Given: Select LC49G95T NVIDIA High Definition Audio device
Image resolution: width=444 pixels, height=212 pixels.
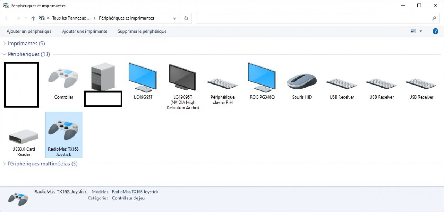Looking at the screenshot, I should pos(182,78).
